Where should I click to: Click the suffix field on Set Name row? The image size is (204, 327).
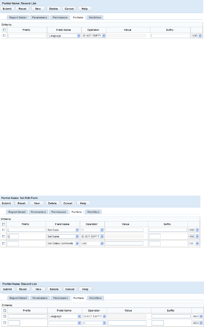click(155, 236)
